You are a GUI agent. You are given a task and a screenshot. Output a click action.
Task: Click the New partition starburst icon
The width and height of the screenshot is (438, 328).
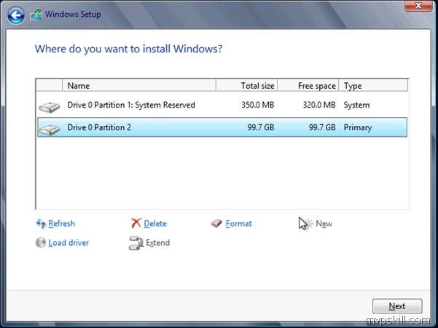(308, 224)
